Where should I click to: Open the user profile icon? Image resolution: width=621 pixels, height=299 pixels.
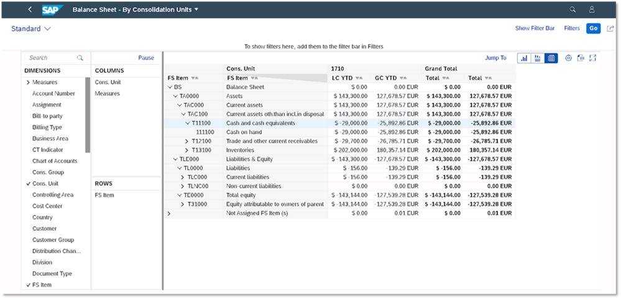pyautogui.click(x=592, y=9)
